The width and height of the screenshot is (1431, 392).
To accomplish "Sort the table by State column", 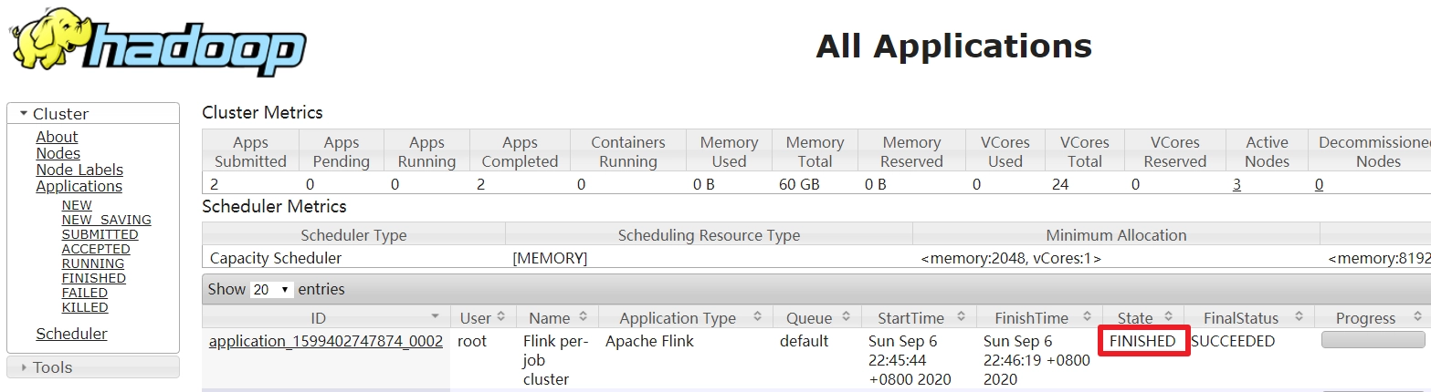I will [1143, 318].
